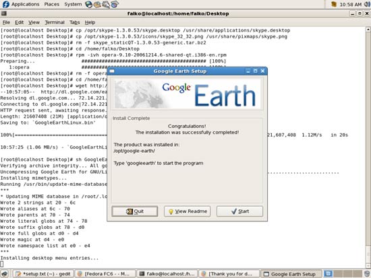Viewport: 371px width, 278px height.
Task: Switch to the 'Thank you for d...' taskbar item
Action: tap(229, 274)
